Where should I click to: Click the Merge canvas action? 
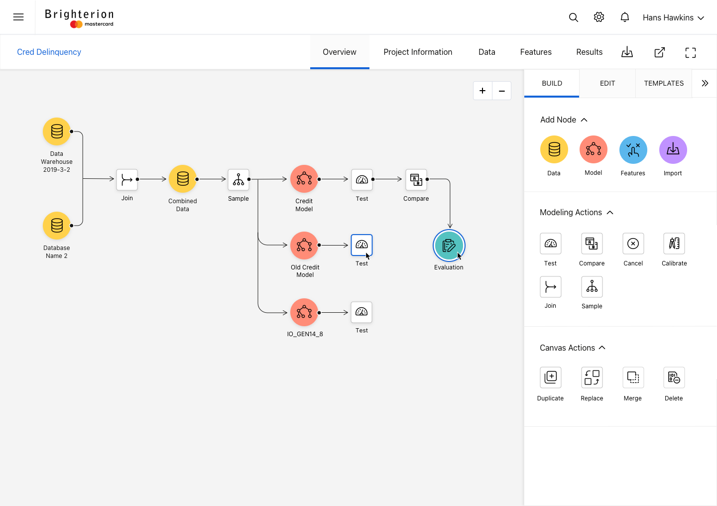click(x=633, y=378)
